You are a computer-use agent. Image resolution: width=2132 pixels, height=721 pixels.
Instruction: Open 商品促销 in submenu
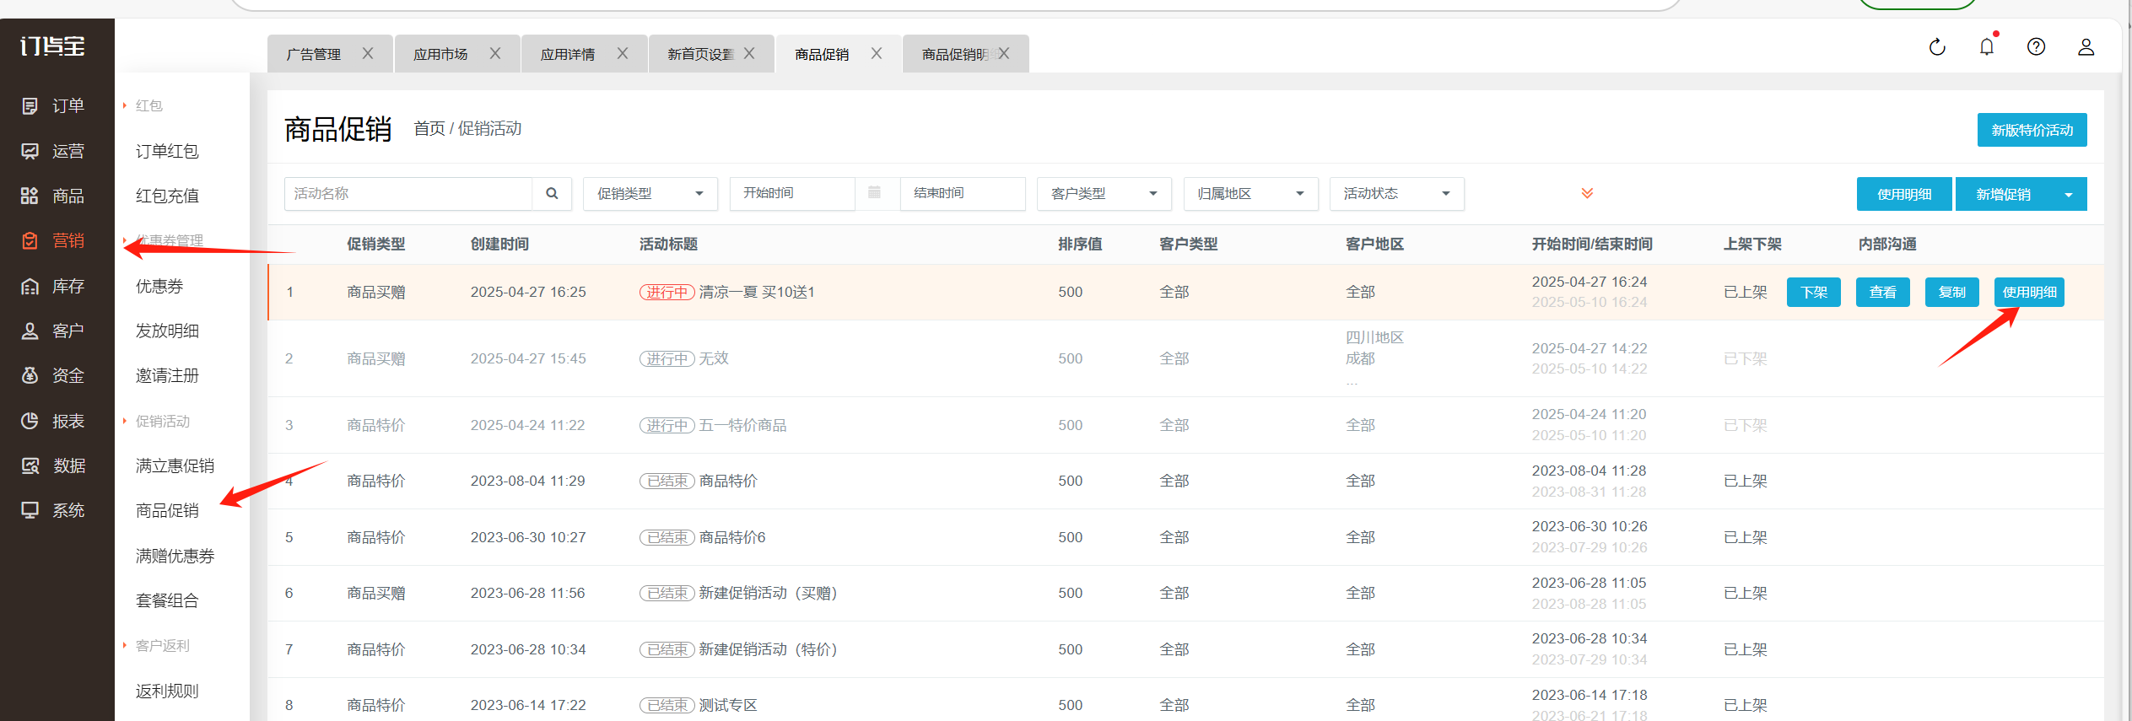[167, 510]
